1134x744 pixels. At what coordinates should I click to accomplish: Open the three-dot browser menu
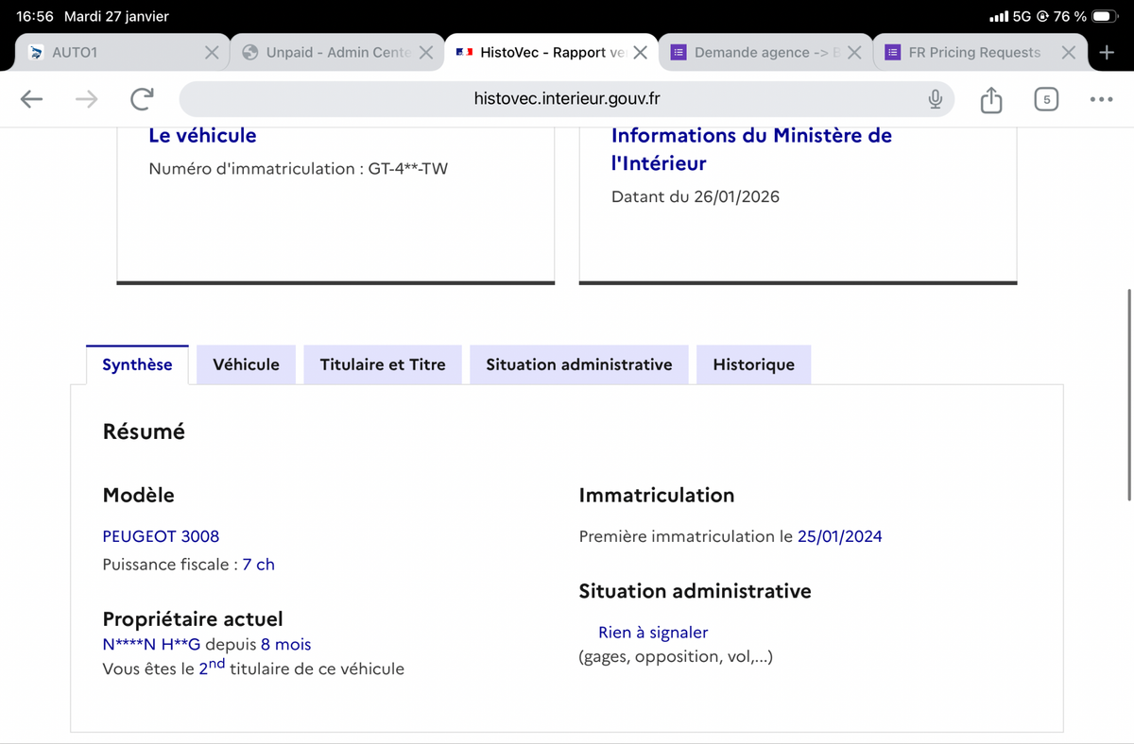click(1101, 99)
